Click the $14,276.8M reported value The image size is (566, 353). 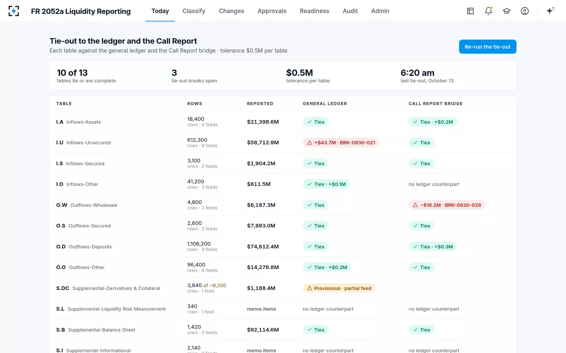[263, 267]
